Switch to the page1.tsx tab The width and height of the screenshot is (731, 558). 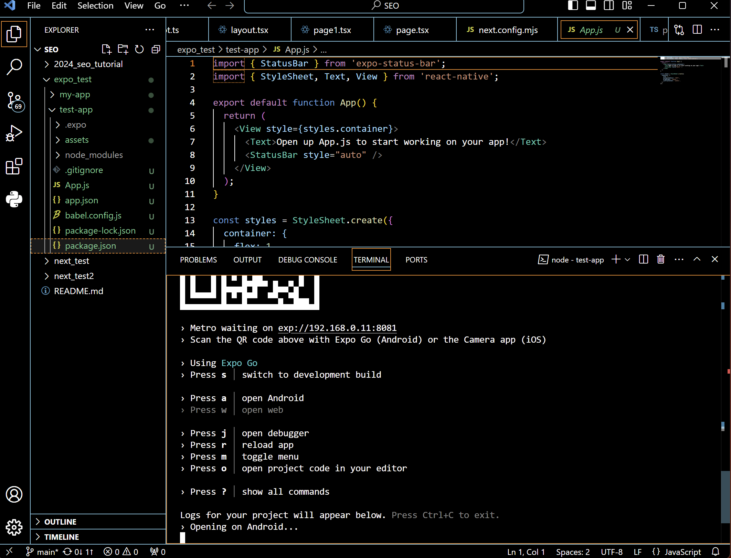point(332,30)
